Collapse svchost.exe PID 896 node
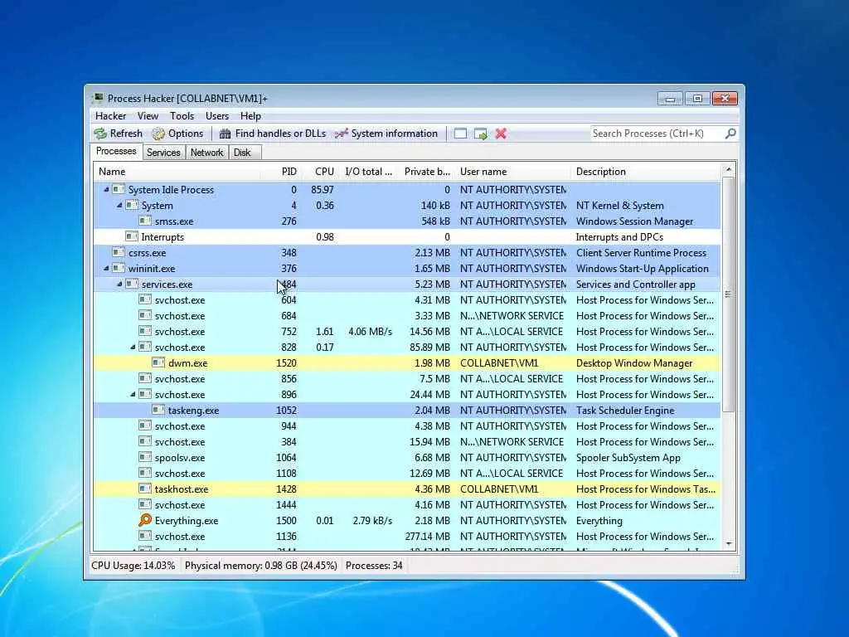Screen dimensions: 849x637 click(133, 394)
